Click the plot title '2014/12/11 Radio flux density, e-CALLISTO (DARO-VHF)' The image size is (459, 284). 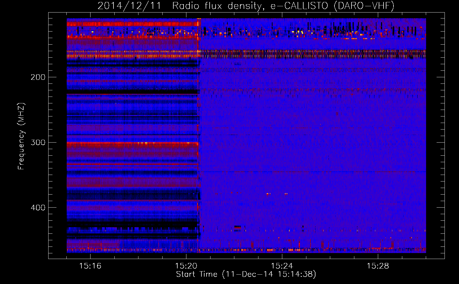tap(246, 6)
